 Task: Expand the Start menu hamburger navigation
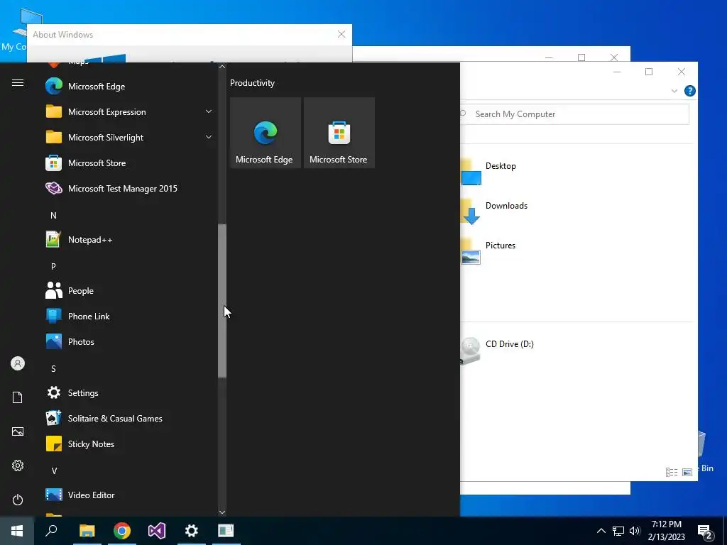tap(18, 83)
